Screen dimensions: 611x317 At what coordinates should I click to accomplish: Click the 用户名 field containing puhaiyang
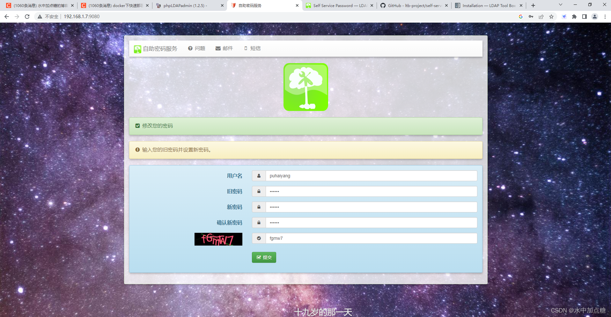coord(371,176)
